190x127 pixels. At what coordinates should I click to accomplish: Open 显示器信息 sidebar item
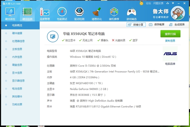click(x=20, y=81)
